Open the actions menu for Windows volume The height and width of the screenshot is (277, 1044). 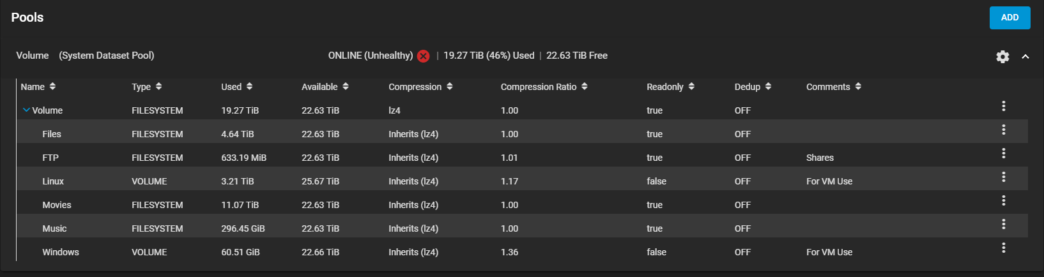click(1004, 248)
